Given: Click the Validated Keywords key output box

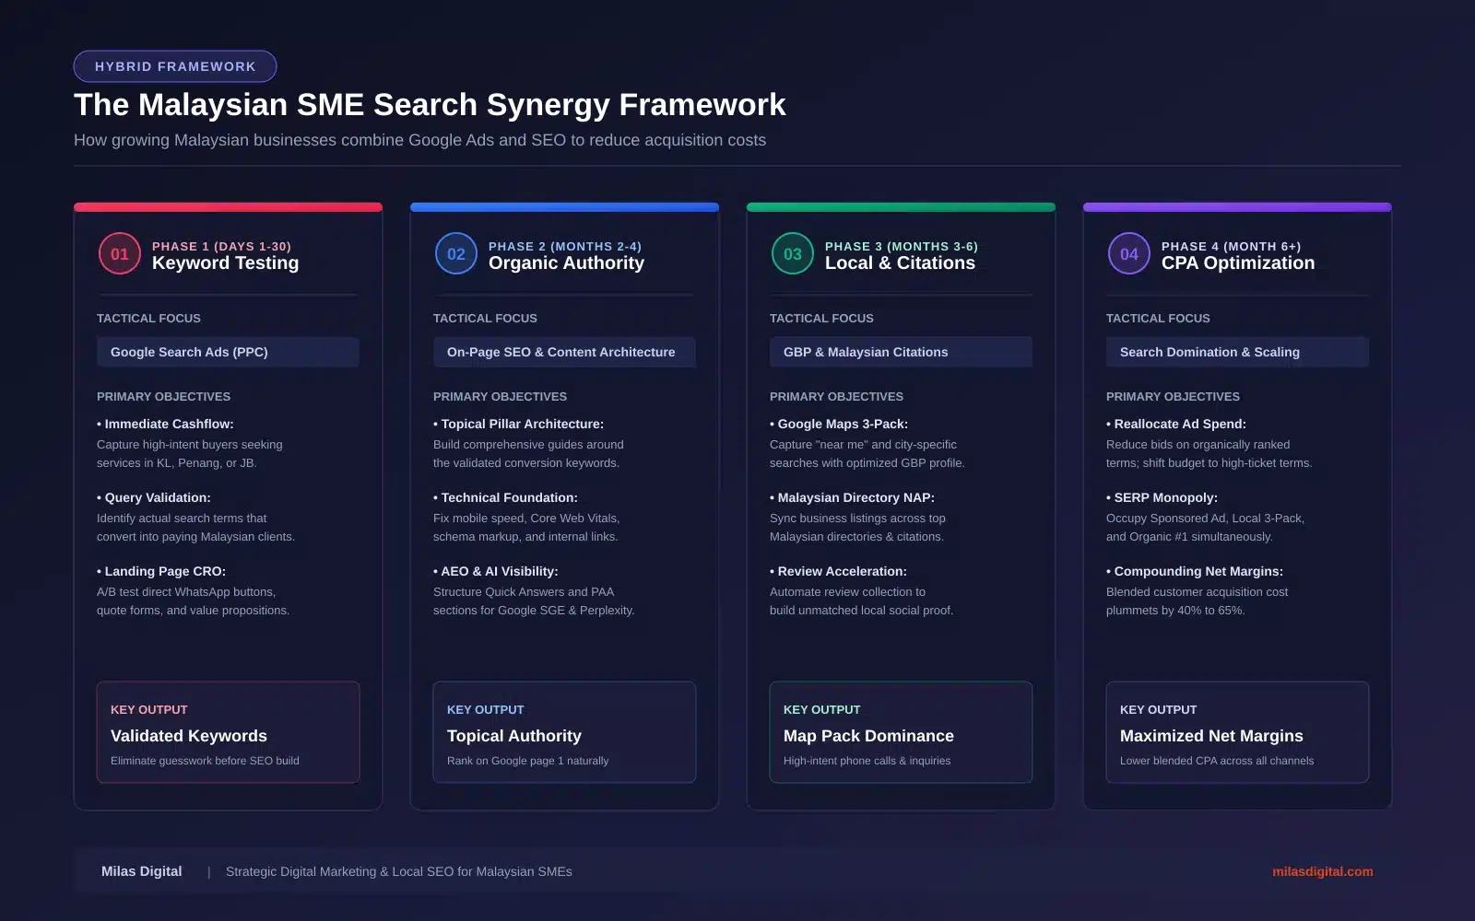Looking at the screenshot, I should (x=228, y=732).
